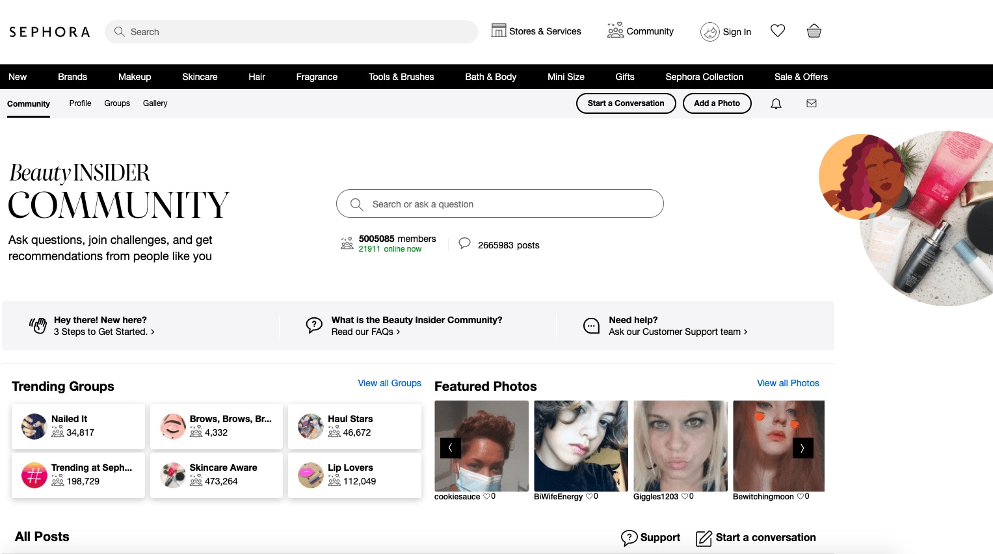Click the Skincare Aware group avatar
Screen dimensions: 993x554
tap(173, 475)
